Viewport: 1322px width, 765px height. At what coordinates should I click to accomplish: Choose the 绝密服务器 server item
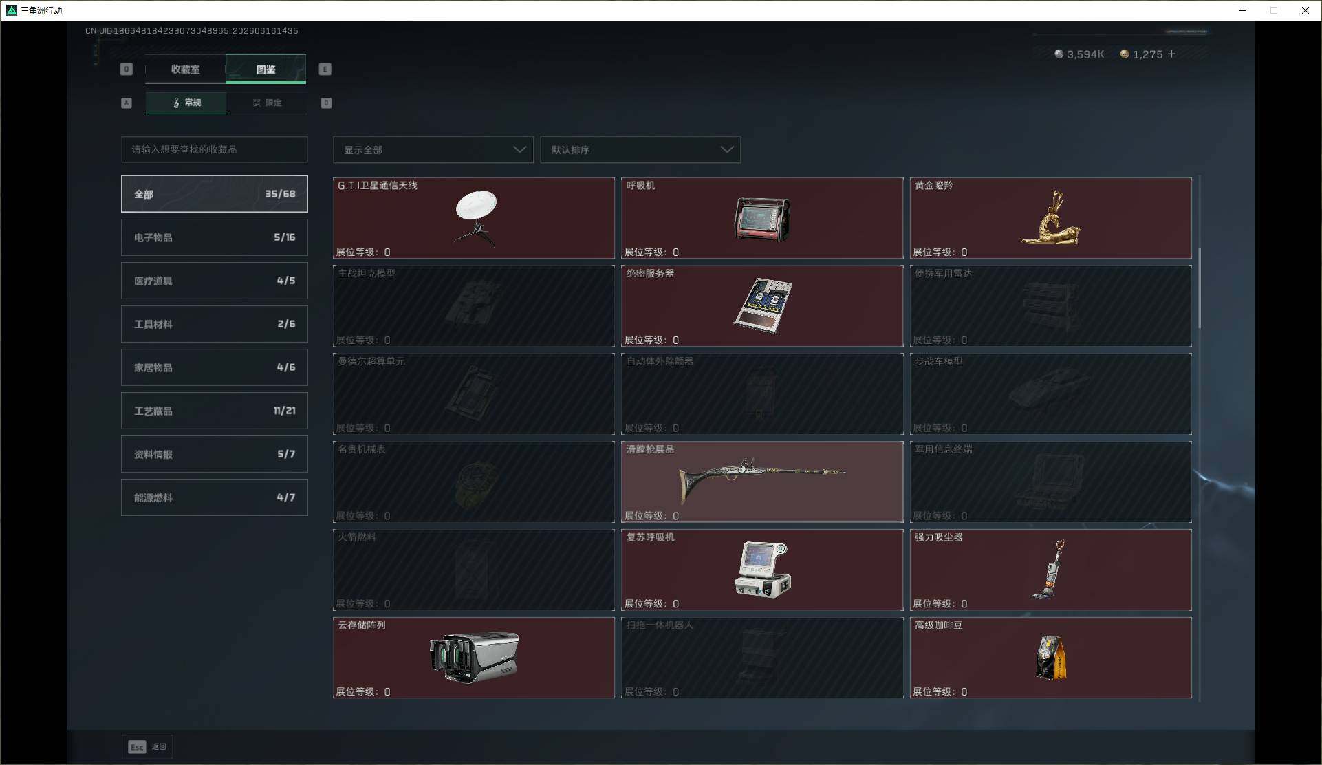762,306
